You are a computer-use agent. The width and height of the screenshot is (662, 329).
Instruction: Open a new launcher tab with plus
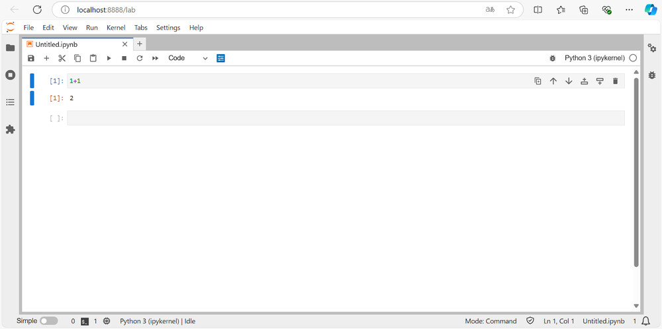tap(140, 44)
